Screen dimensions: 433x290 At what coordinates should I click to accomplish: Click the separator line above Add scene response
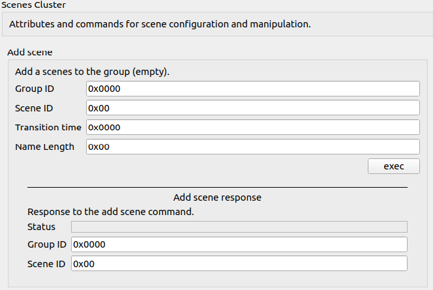tap(217, 187)
